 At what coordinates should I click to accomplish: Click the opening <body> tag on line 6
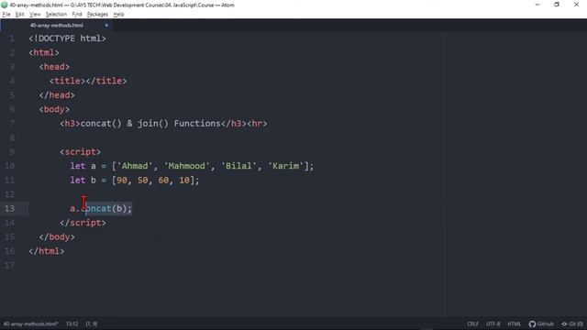[54, 109]
